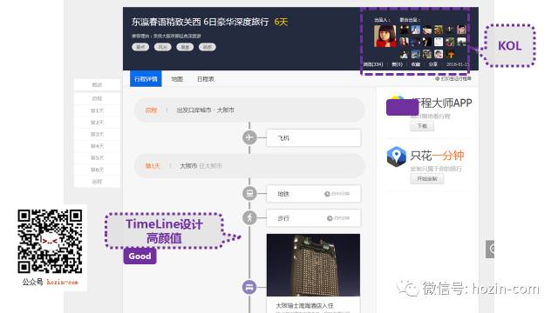Jump to 第2天 in the sidebar
Image resolution: width=558 pixels, height=313 pixels.
97,123
